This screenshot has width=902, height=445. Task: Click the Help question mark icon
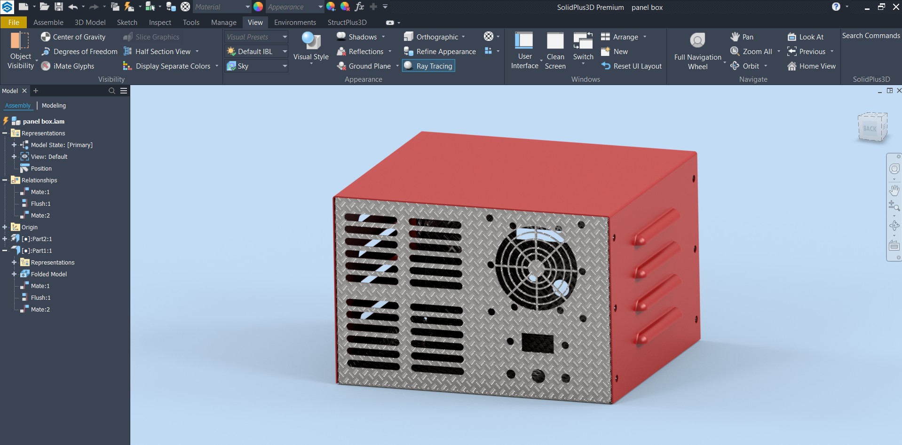click(x=836, y=7)
